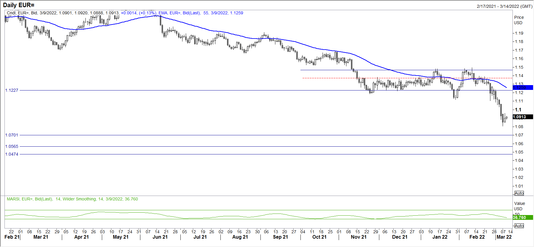Click the 1.19 price axis label
The height and width of the screenshot is (247, 534).
point(519,33)
